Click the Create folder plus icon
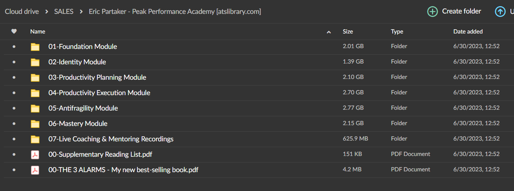 click(433, 12)
